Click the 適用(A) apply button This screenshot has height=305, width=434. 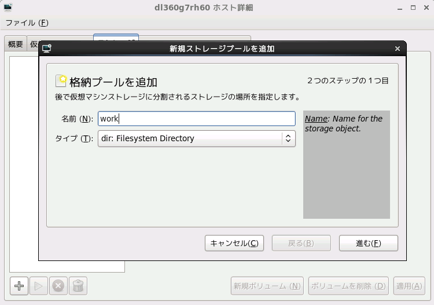tap(409, 286)
